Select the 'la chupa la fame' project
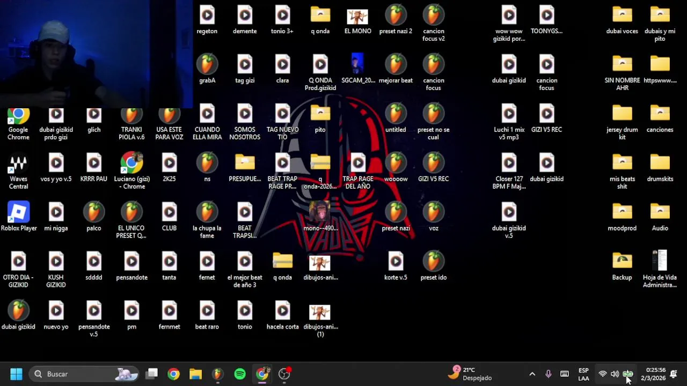 [207, 221]
